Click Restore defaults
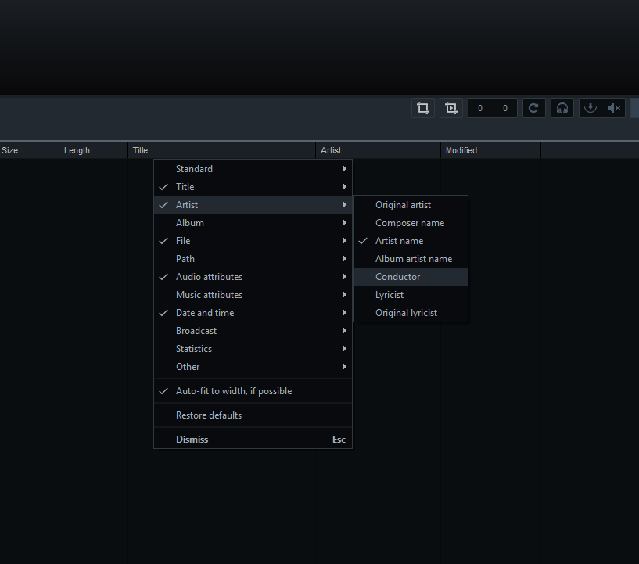 tap(209, 415)
